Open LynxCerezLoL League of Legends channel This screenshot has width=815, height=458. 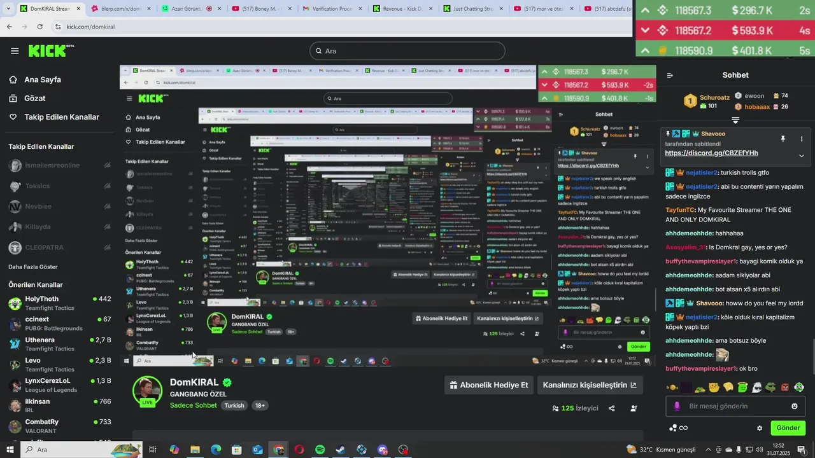[x=60, y=385]
